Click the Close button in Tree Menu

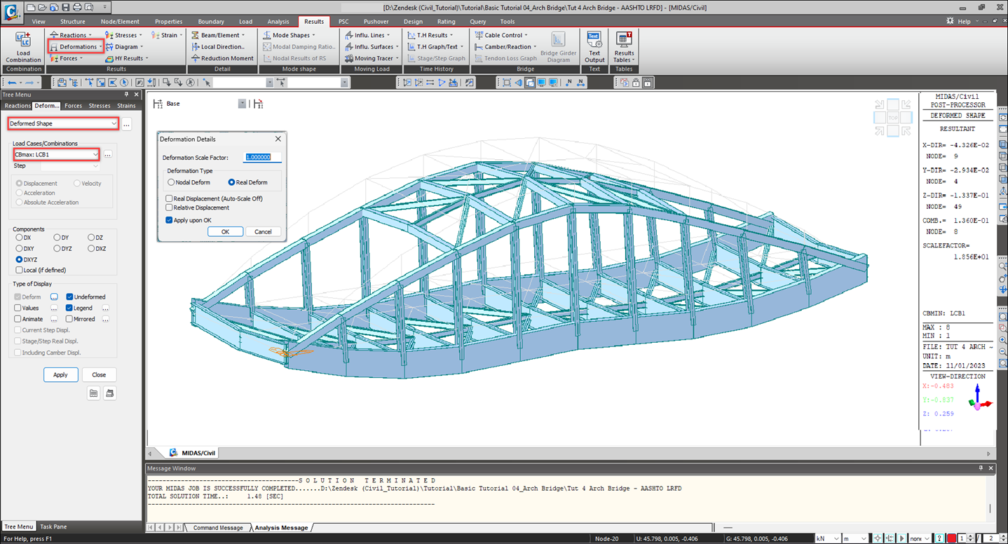pyautogui.click(x=99, y=374)
